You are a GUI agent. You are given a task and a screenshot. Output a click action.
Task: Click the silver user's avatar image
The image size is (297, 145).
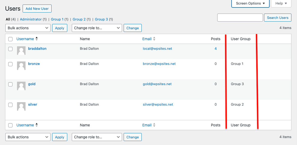21,106
